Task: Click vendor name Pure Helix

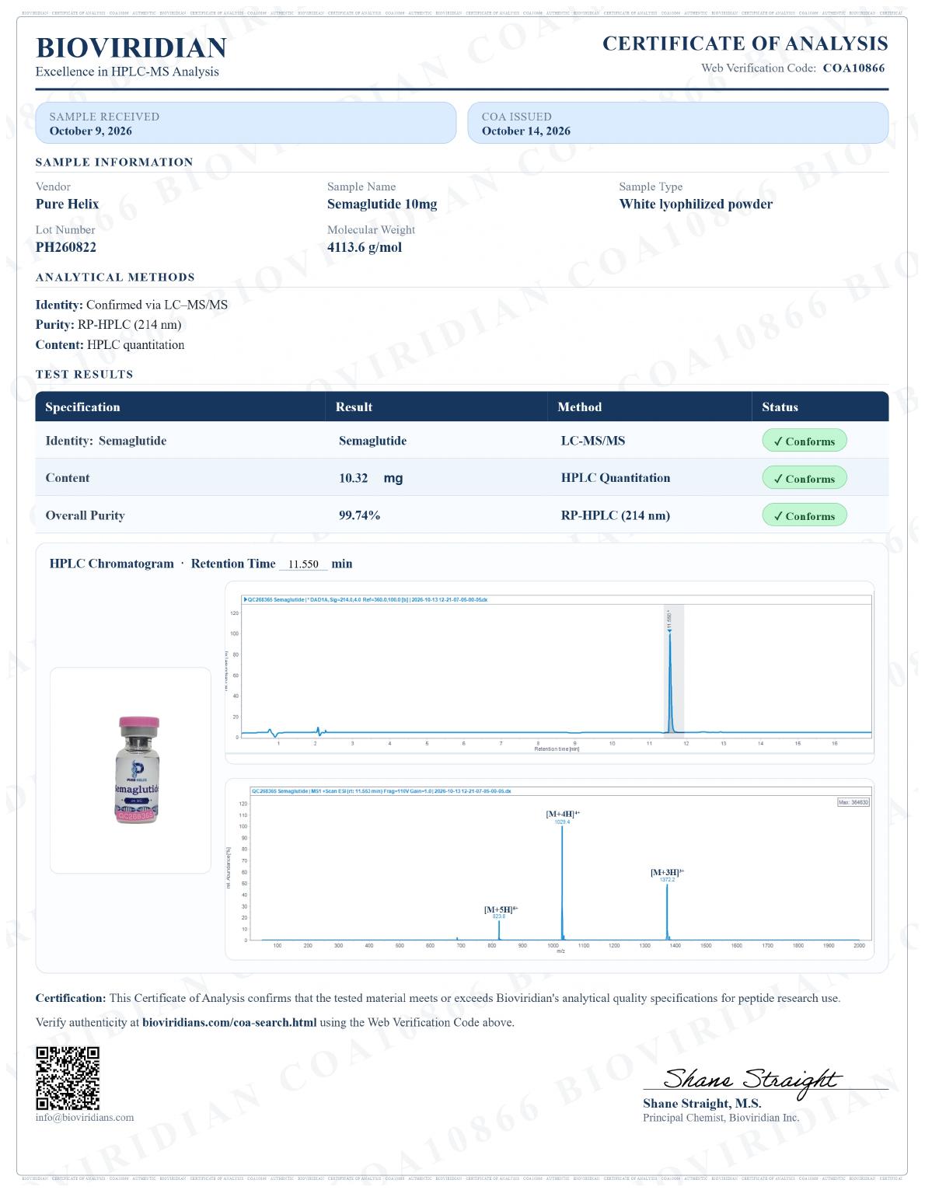Action: click(68, 205)
